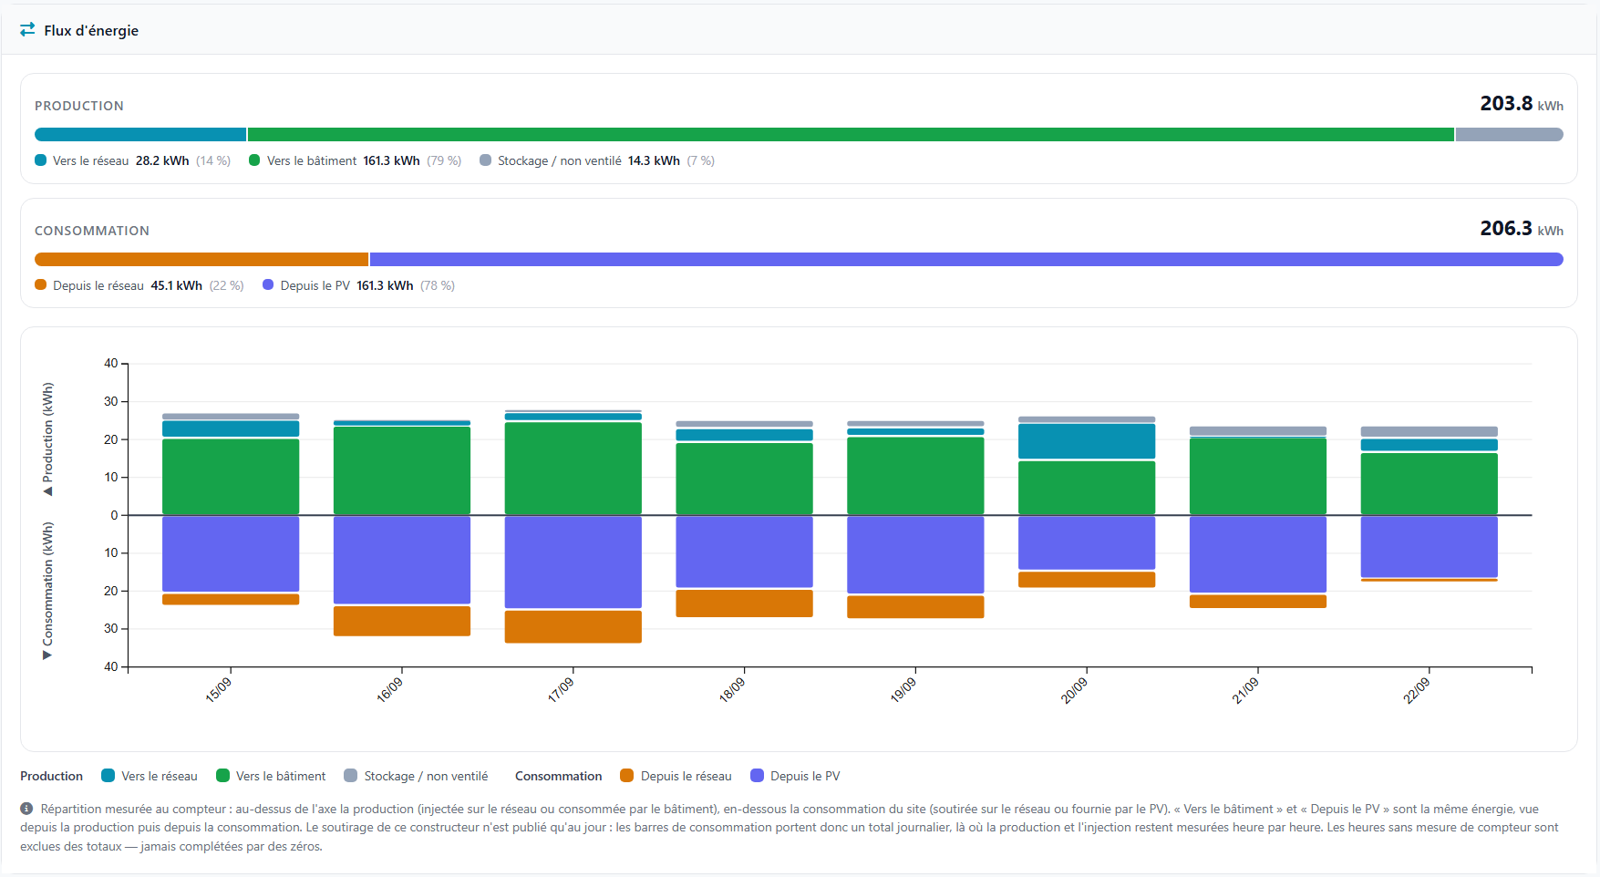Click the "(78 %)" PV share percentage
The width and height of the screenshot is (1600, 877).
coord(438,285)
